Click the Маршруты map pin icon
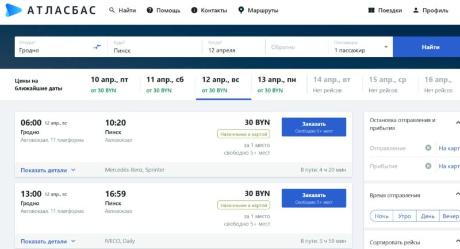Image resolution: width=460 pixels, height=249 pixels. pos(241,10)
